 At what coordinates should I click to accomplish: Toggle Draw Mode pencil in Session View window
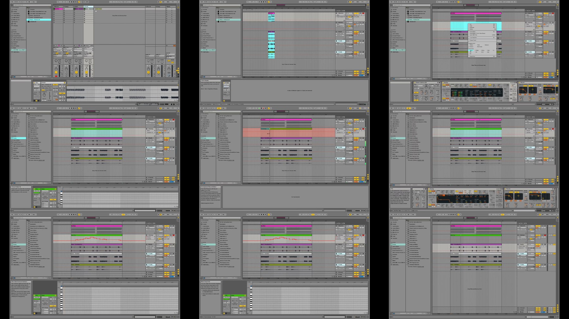[x=158, y=2]
